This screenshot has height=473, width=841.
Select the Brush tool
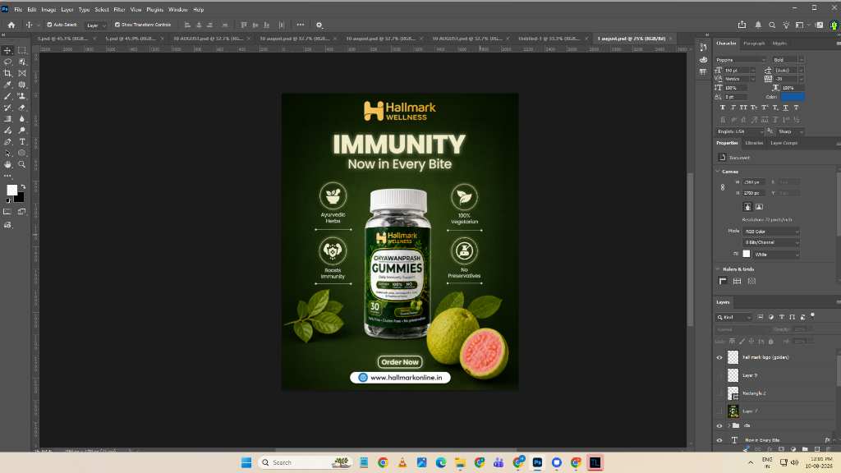(7, 96)
